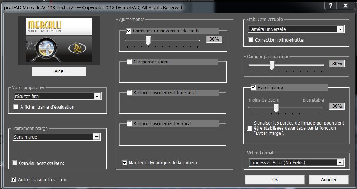Enable the Compenser zoom checkbox
Screen dimensions: 357x189
[x=129, y=62]
